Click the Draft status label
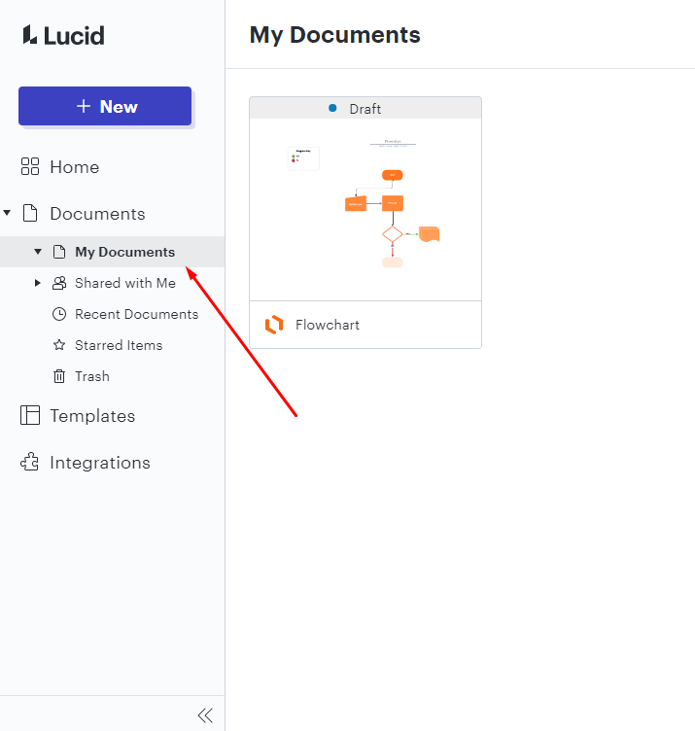The width and height of the screenshot is (695, 731). (365, 109)
